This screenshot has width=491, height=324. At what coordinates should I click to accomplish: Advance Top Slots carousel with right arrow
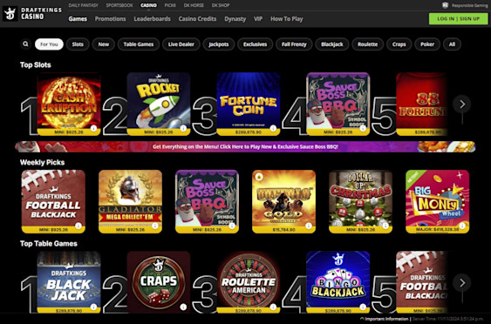462,105
